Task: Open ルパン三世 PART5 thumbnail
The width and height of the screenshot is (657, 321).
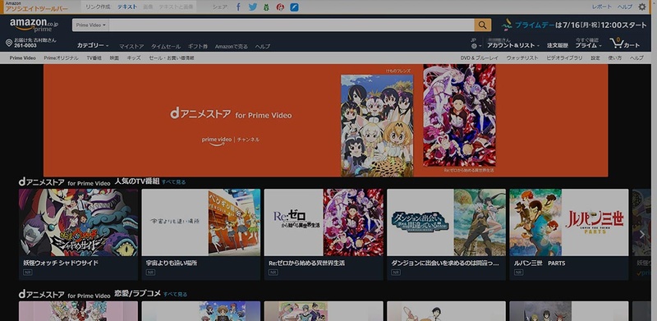Action: [x=569, y=222]
